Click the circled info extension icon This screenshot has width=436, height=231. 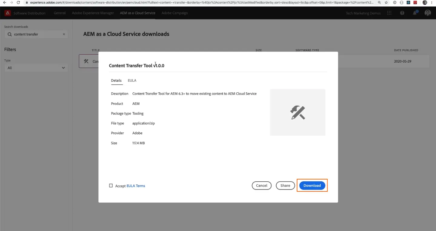(x=394, y=2)
